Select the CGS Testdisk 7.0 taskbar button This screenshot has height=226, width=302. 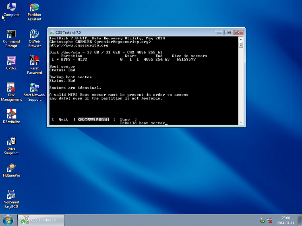pos(41,220)
